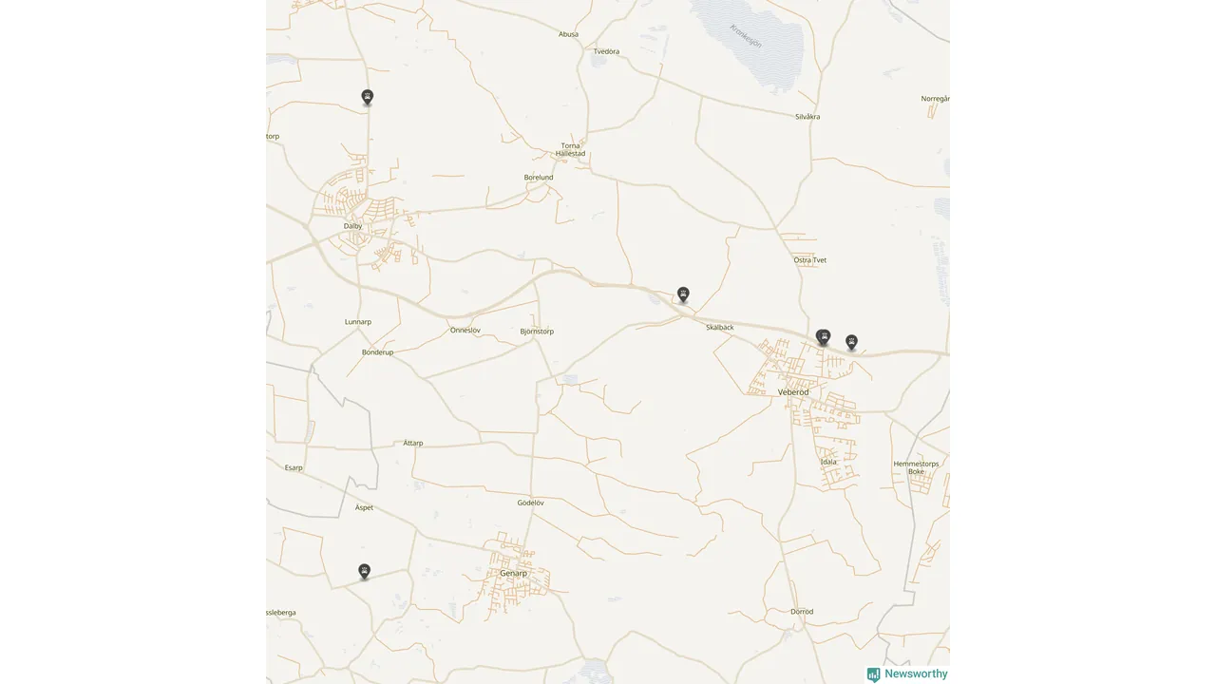This screenshot has height=684, width=1216.
Task: Click the map marker north of Dalby
Action: (x=368, y=97)
